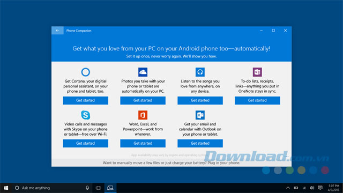Click the music headphones icon
Viewport: 343px width, 193px height.
pos(200,72)
